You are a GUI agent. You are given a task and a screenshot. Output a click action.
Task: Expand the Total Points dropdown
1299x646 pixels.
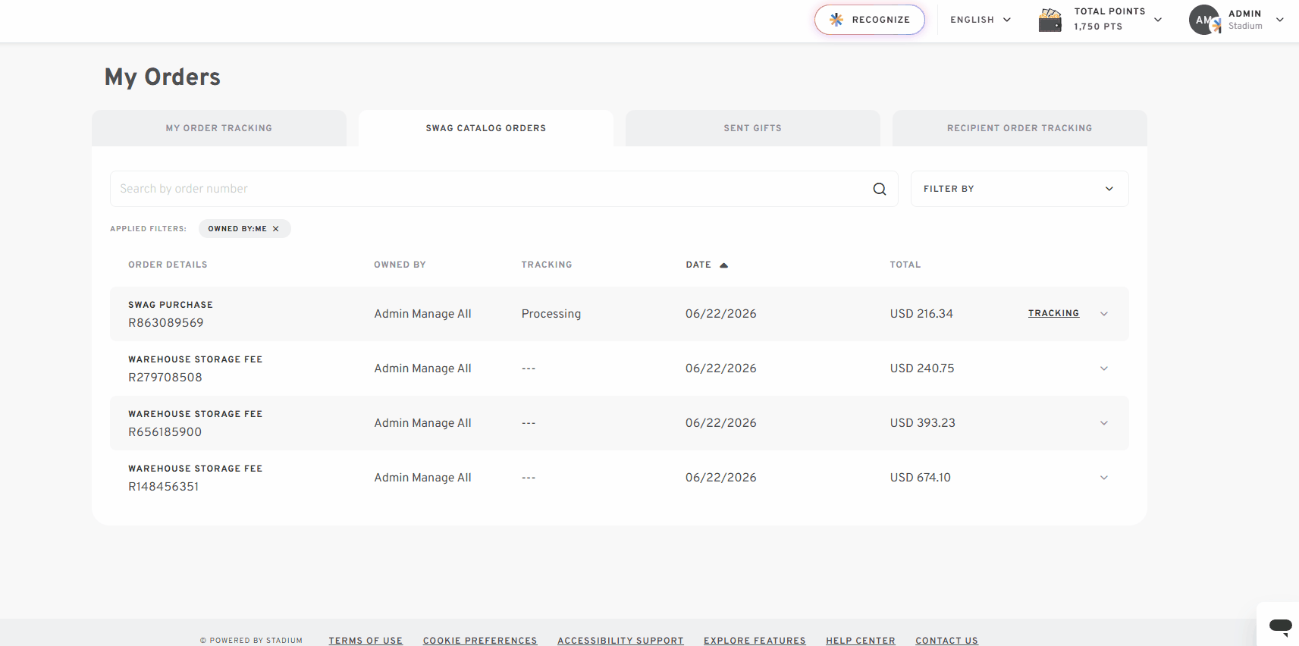click(1158, 20)
